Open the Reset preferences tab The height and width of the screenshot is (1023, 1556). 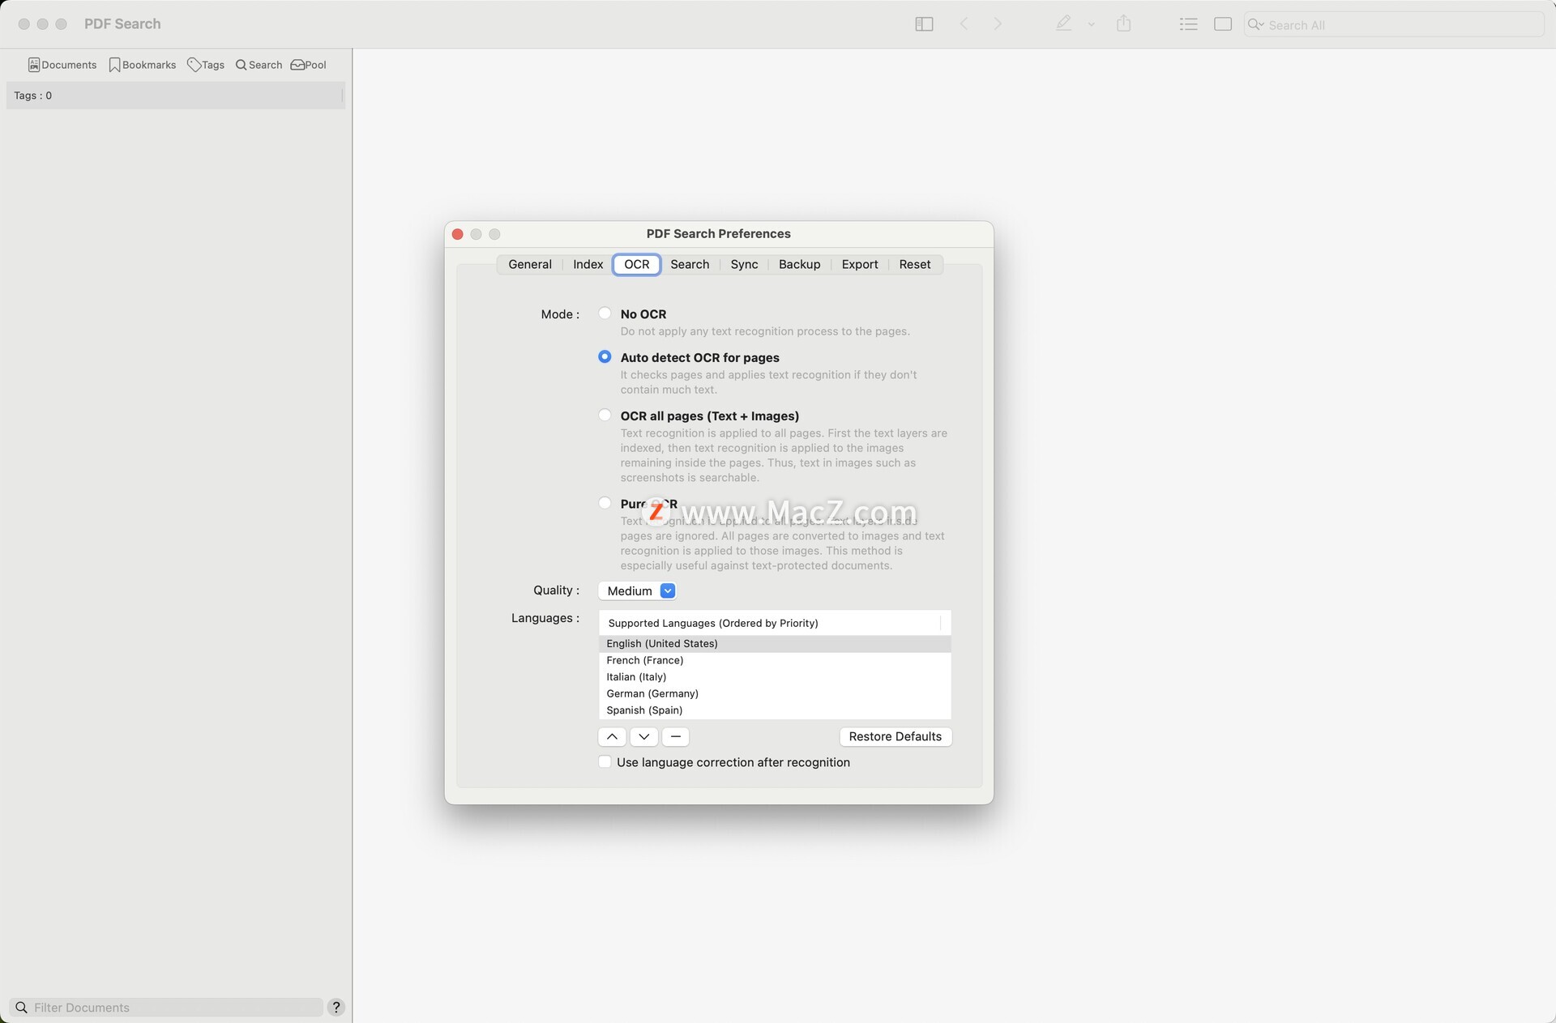[x=915, y=265]
